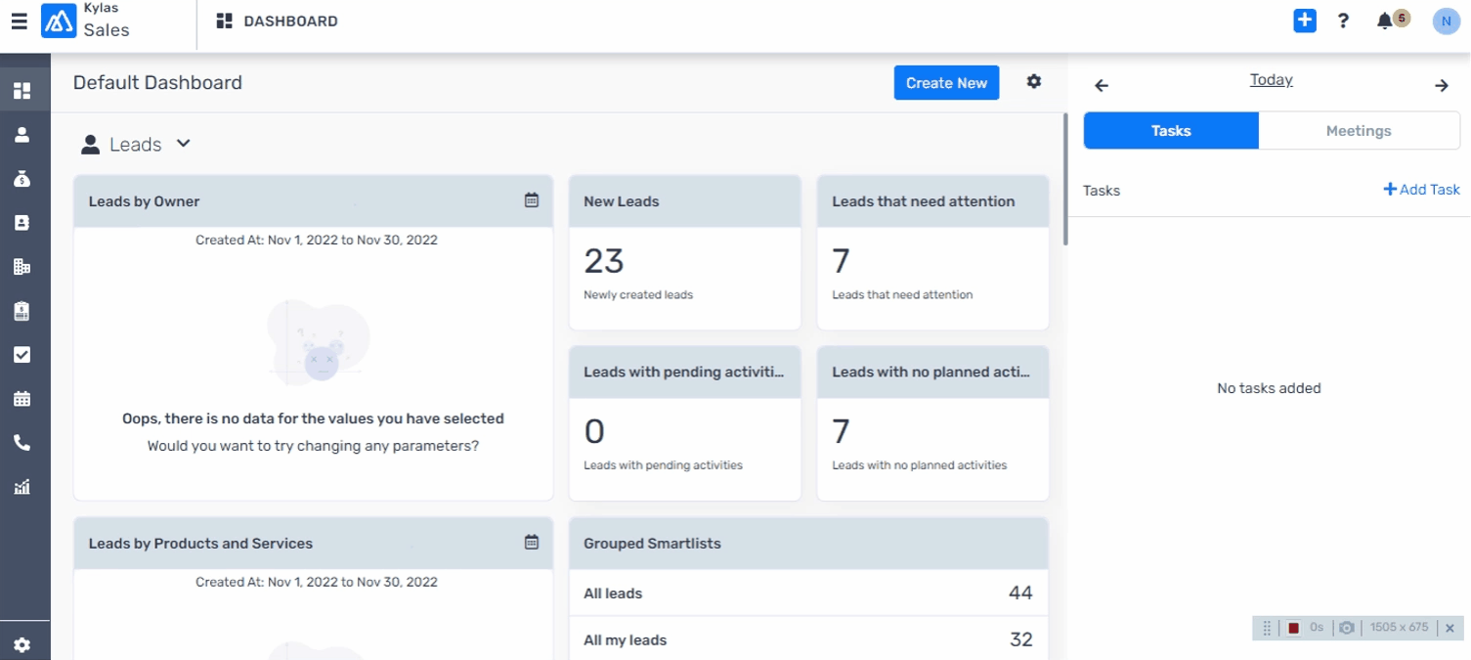
Task: Select the All my leads smartlist row
Action: 808,639
